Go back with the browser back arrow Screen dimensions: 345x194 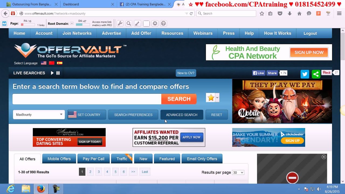[5, 13]
